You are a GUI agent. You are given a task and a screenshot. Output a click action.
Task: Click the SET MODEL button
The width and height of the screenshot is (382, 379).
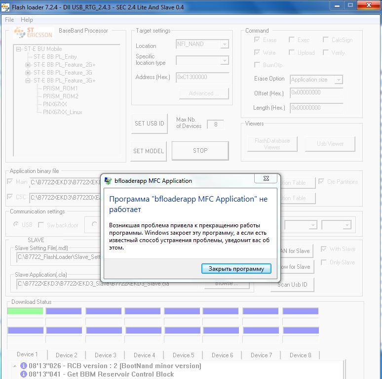click(149, 151)
